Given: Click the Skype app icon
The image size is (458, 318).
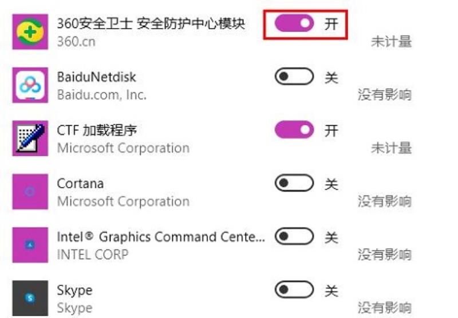Looking at the screenshot, I should pos(30,298).
